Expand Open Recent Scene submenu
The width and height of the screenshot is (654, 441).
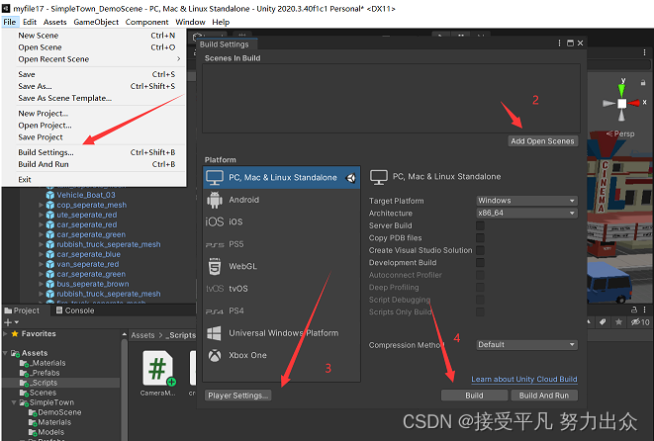click(96, 59)
